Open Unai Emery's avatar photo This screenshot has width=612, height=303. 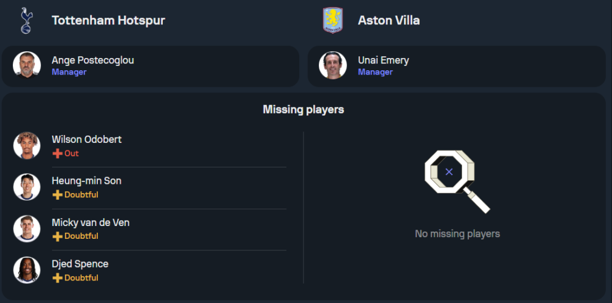point(333,65)
